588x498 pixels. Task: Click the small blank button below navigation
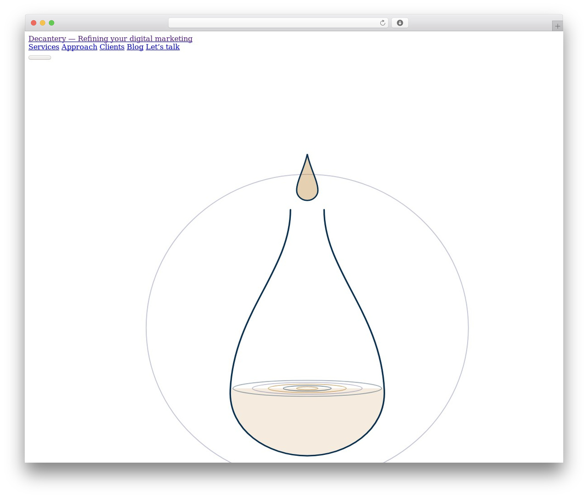[x=40, y=57]
